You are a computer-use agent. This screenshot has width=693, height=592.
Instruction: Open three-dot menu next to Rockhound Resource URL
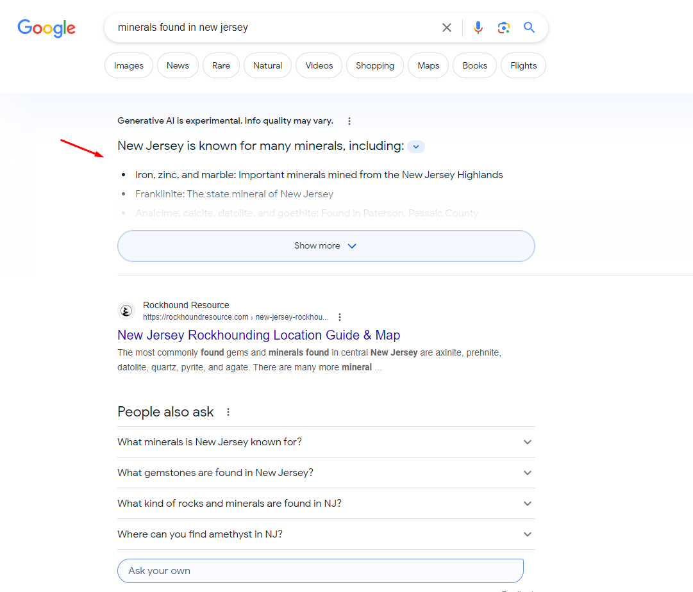[x=339, y=317]
